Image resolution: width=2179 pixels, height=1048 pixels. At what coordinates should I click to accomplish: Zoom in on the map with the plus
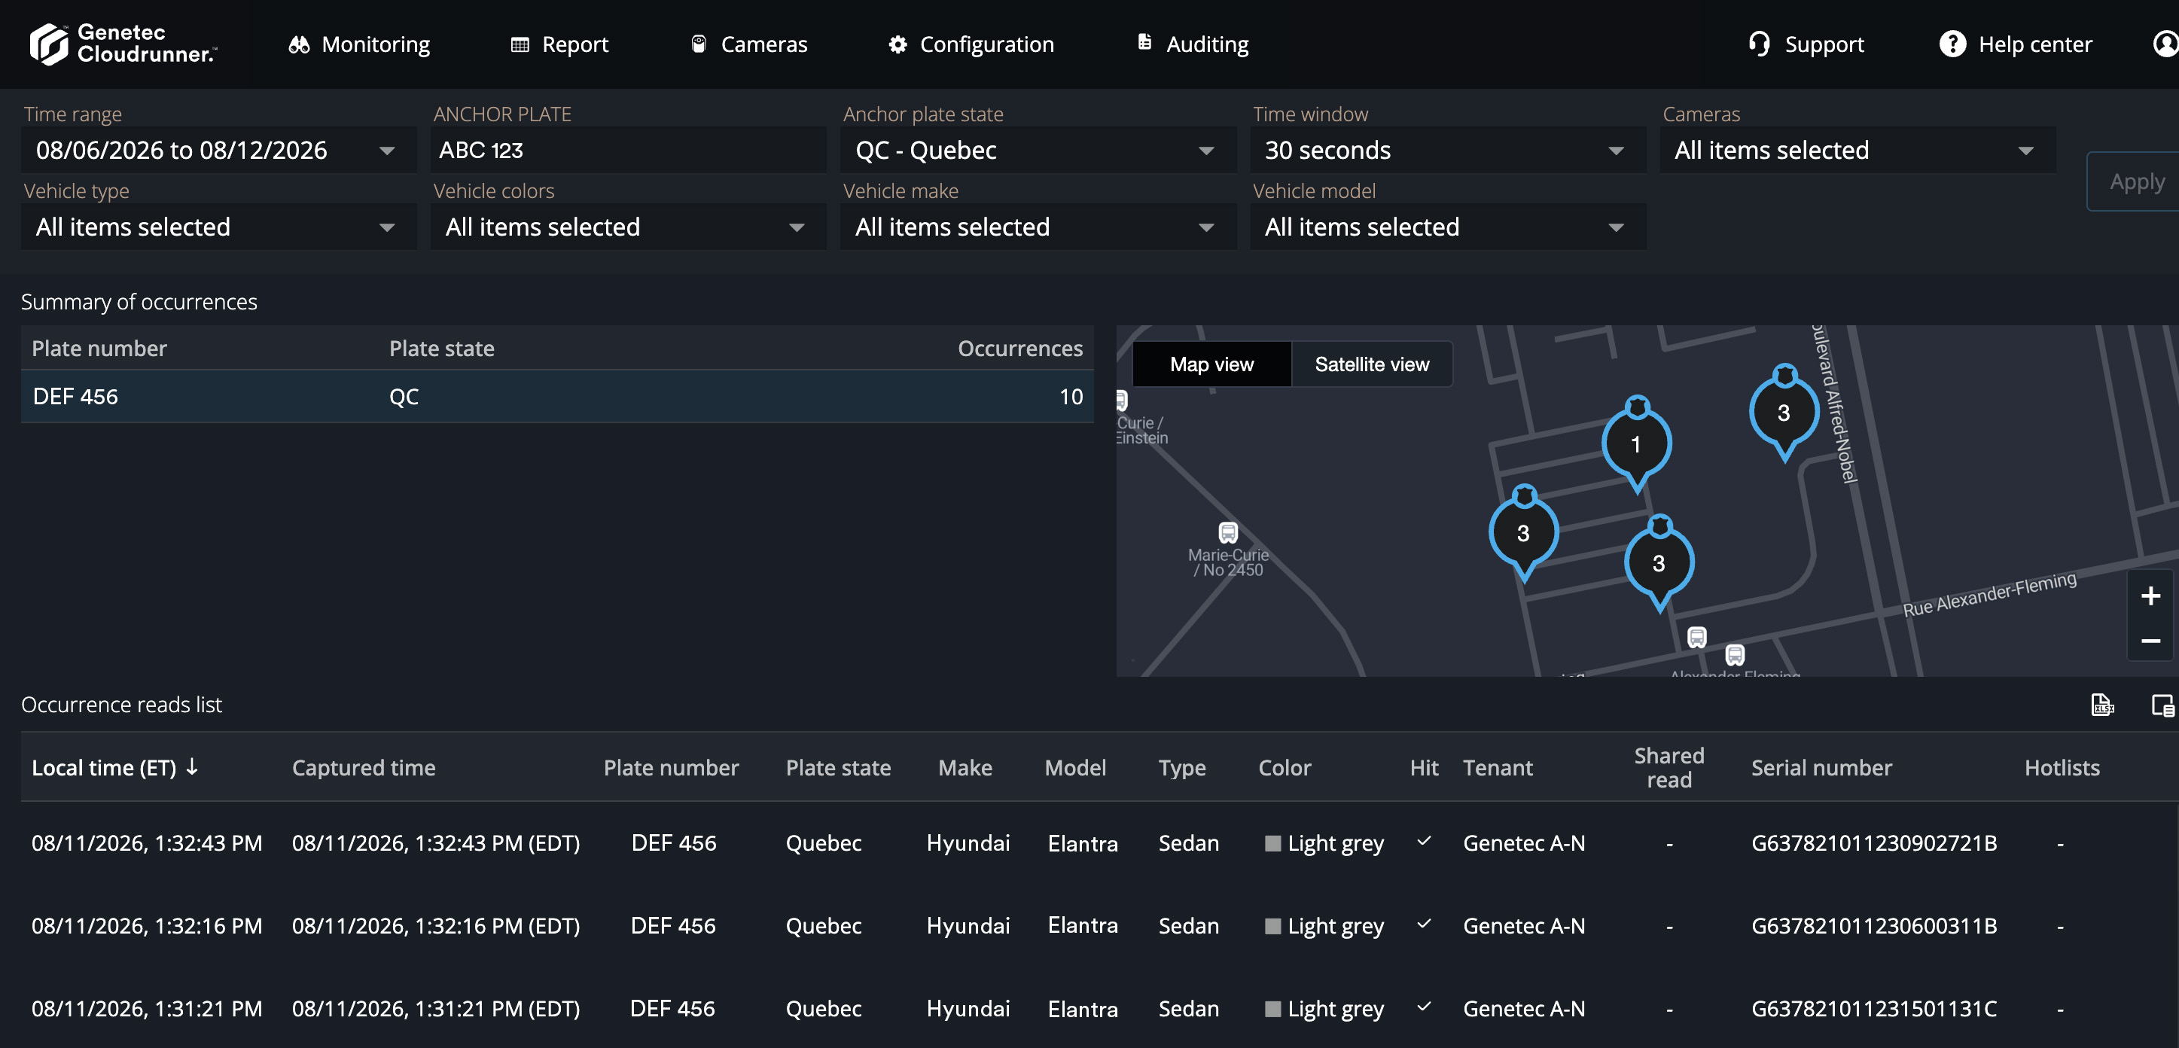click(x=2150, y=596)
